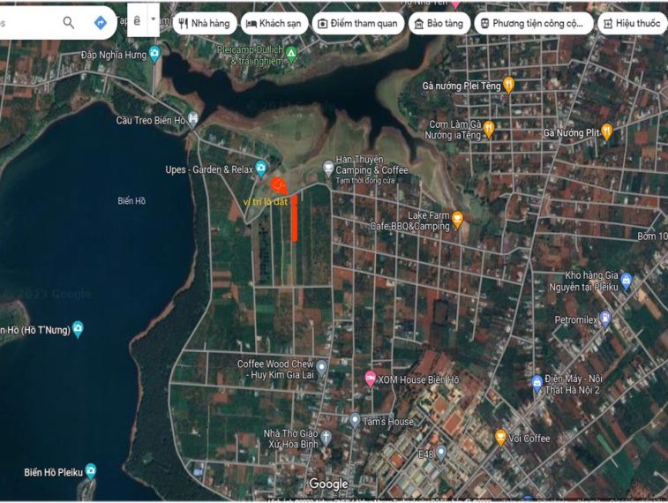Filter map by Khách sạn
Viewport: 668px width, 503px height.
coord(274,24)
